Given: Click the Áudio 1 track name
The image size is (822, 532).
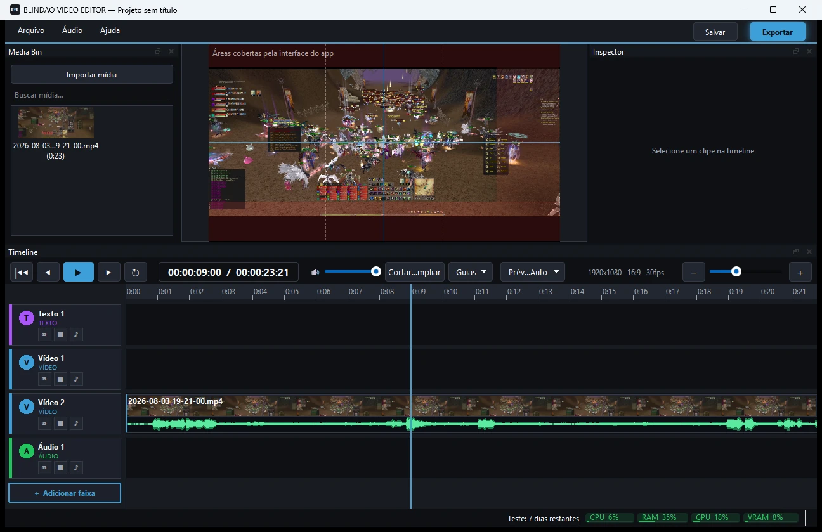Looking at the screenshot, I should (51, 446).
